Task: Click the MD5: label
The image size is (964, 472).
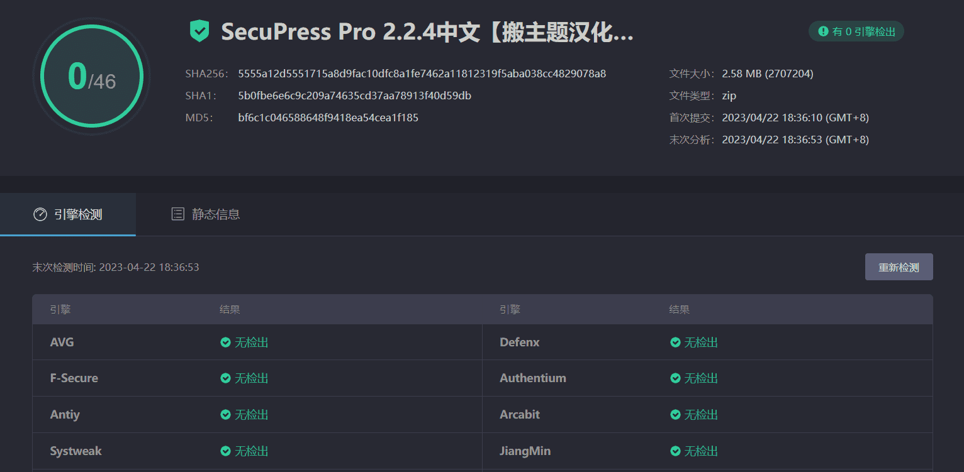Action: click(x=199, y=118)
